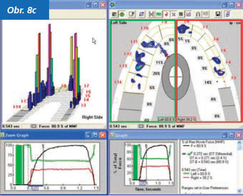This screenshot has height=196, width=243.
Task: Click the green 'm' toolbar icon
Action: coord(159,14)
